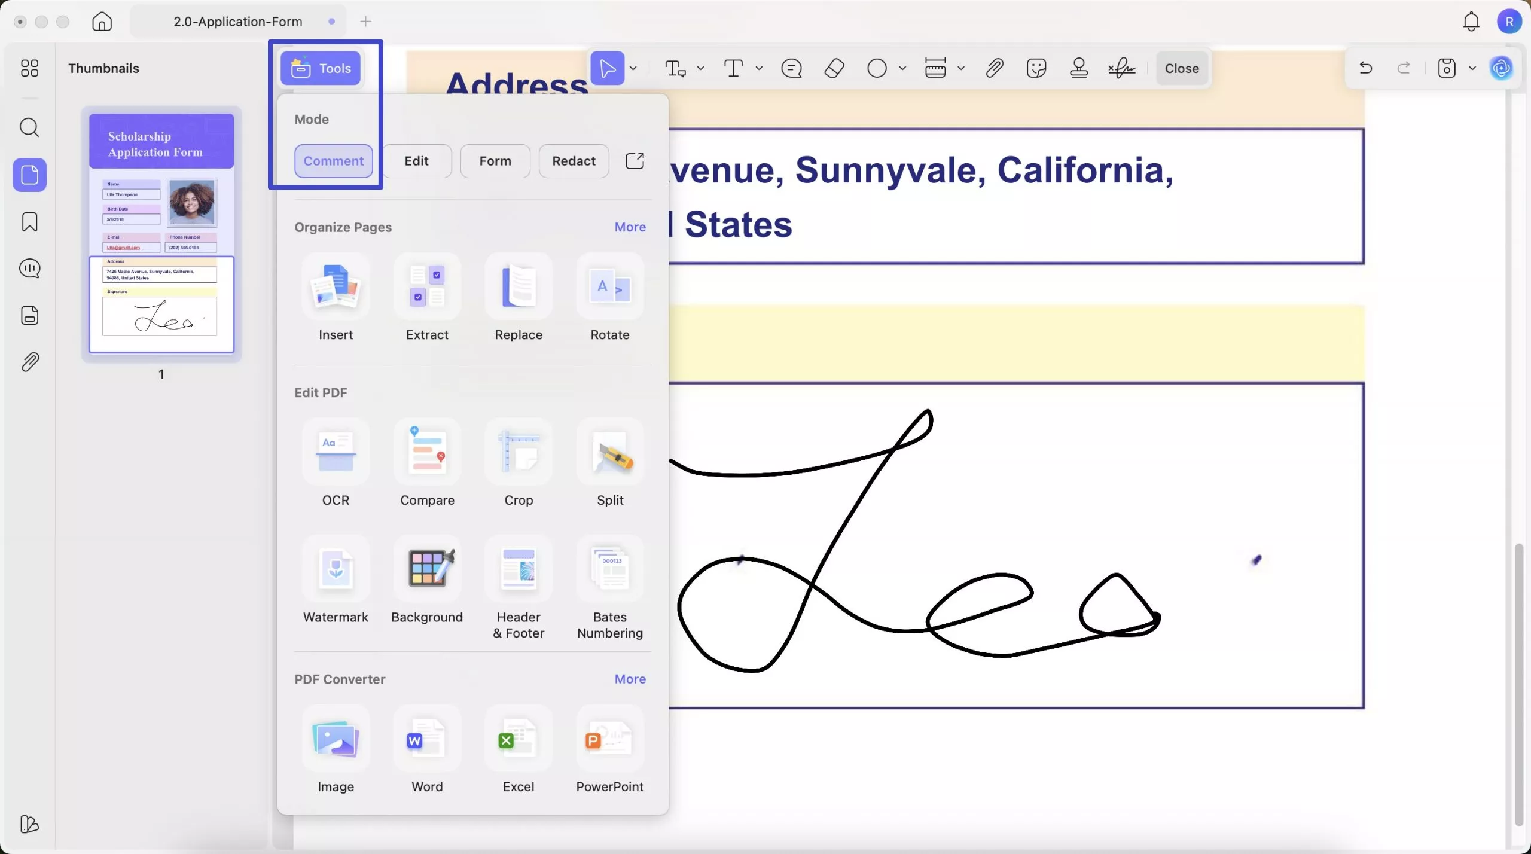Choose the Replace pages tool
The image size is (1531, 854).
click(x=519, y=298)
